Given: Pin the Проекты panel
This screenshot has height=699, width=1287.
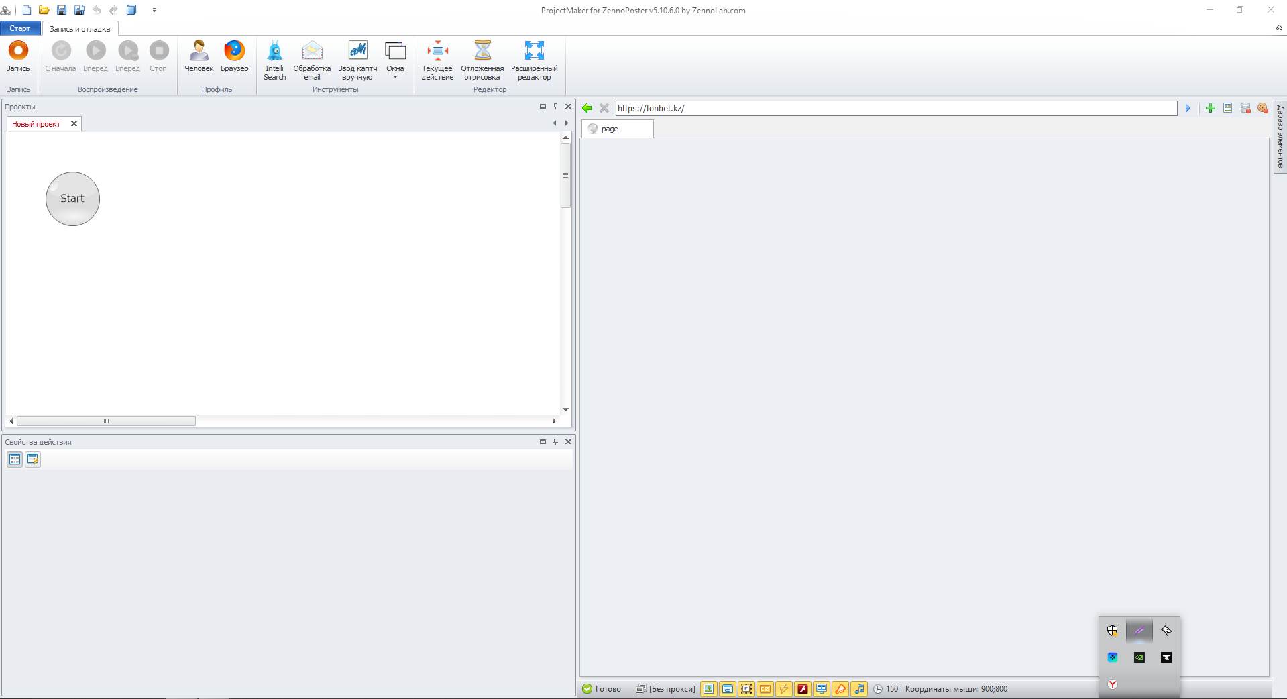Looking at the screenshot, I should 555,106.
